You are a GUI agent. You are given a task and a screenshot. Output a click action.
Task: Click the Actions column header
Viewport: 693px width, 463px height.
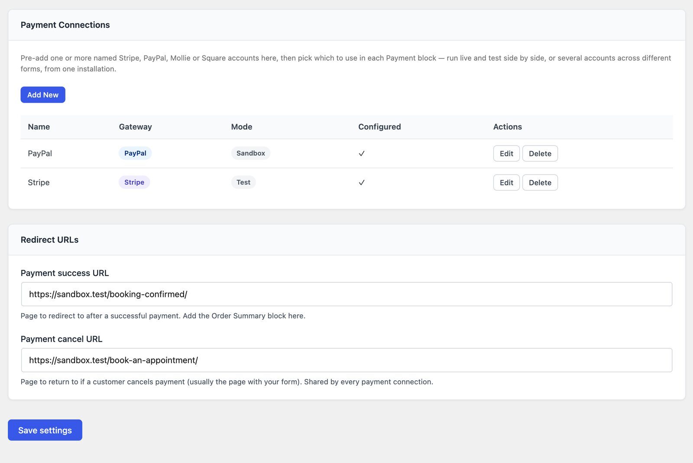[x=508, y=127]
